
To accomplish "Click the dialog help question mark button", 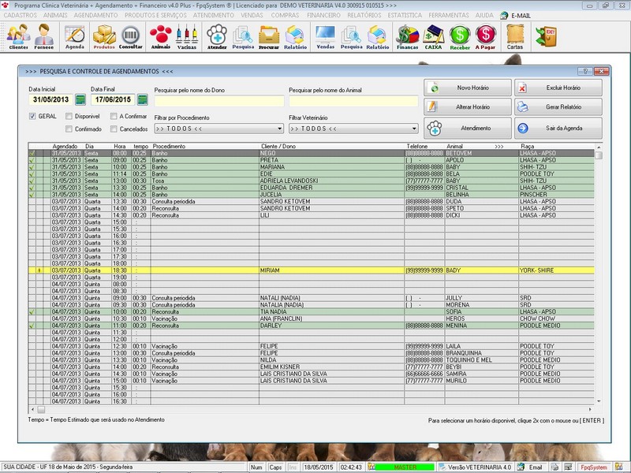I will [585, 71].
